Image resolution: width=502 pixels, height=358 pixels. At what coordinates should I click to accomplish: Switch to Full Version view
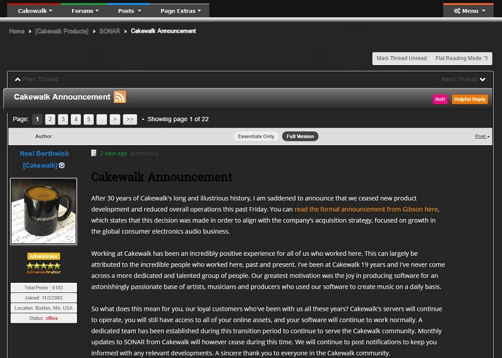300,136
